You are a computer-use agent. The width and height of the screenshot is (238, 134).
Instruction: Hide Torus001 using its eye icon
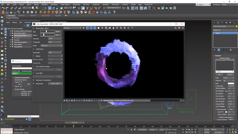(10, 40)
